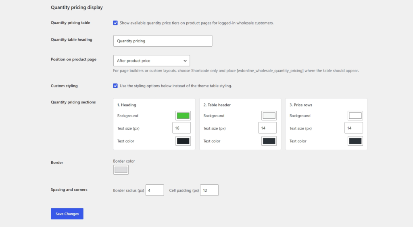Click the '1. Heading' section title
413x227 pixels.
click(x=127, y=105)
